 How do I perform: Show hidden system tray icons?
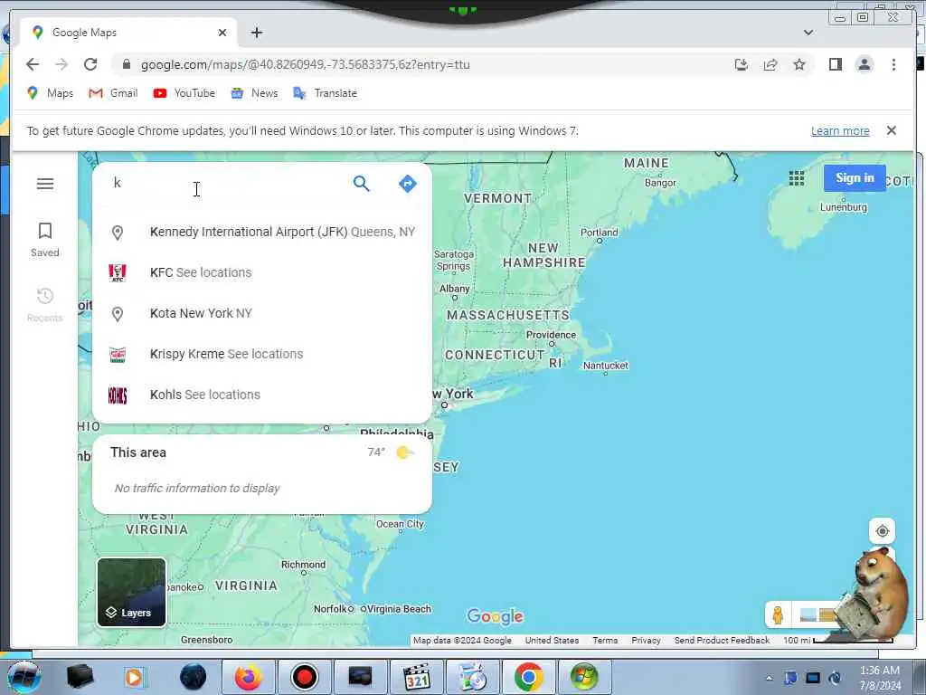pos(769,678)
